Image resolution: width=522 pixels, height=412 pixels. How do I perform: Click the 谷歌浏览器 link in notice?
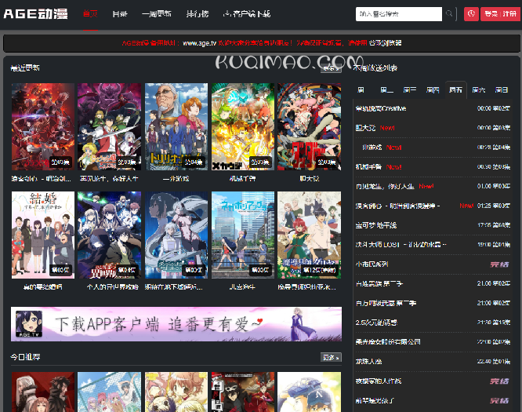385,43
